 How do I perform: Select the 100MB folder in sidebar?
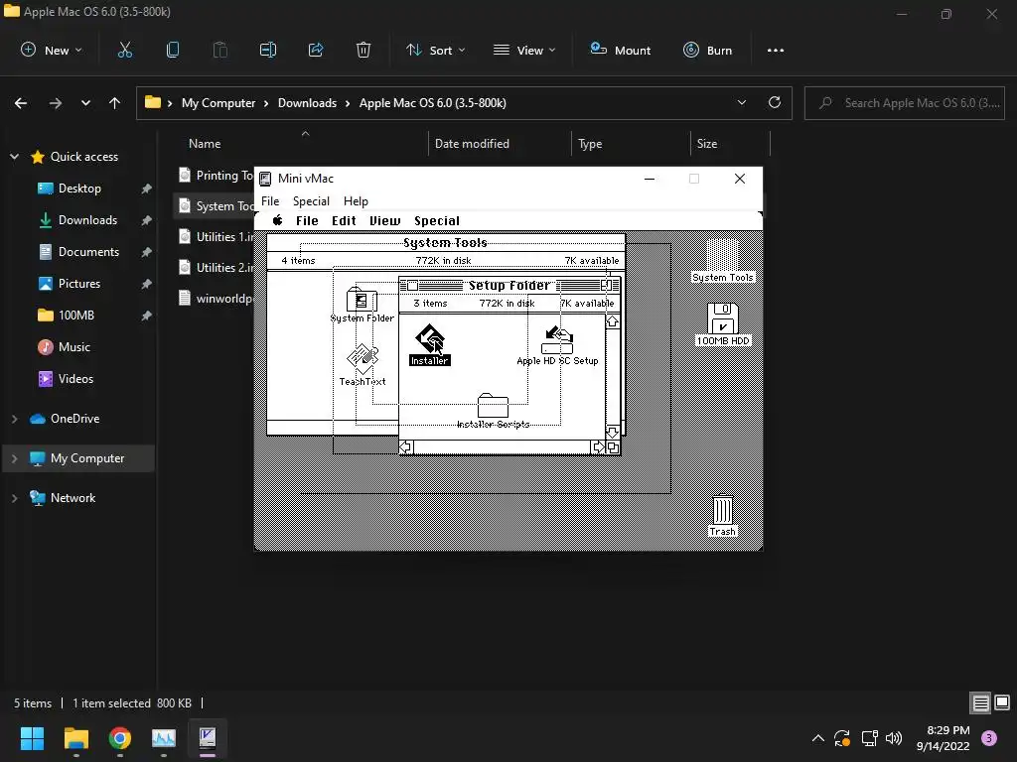pos(75,316)
